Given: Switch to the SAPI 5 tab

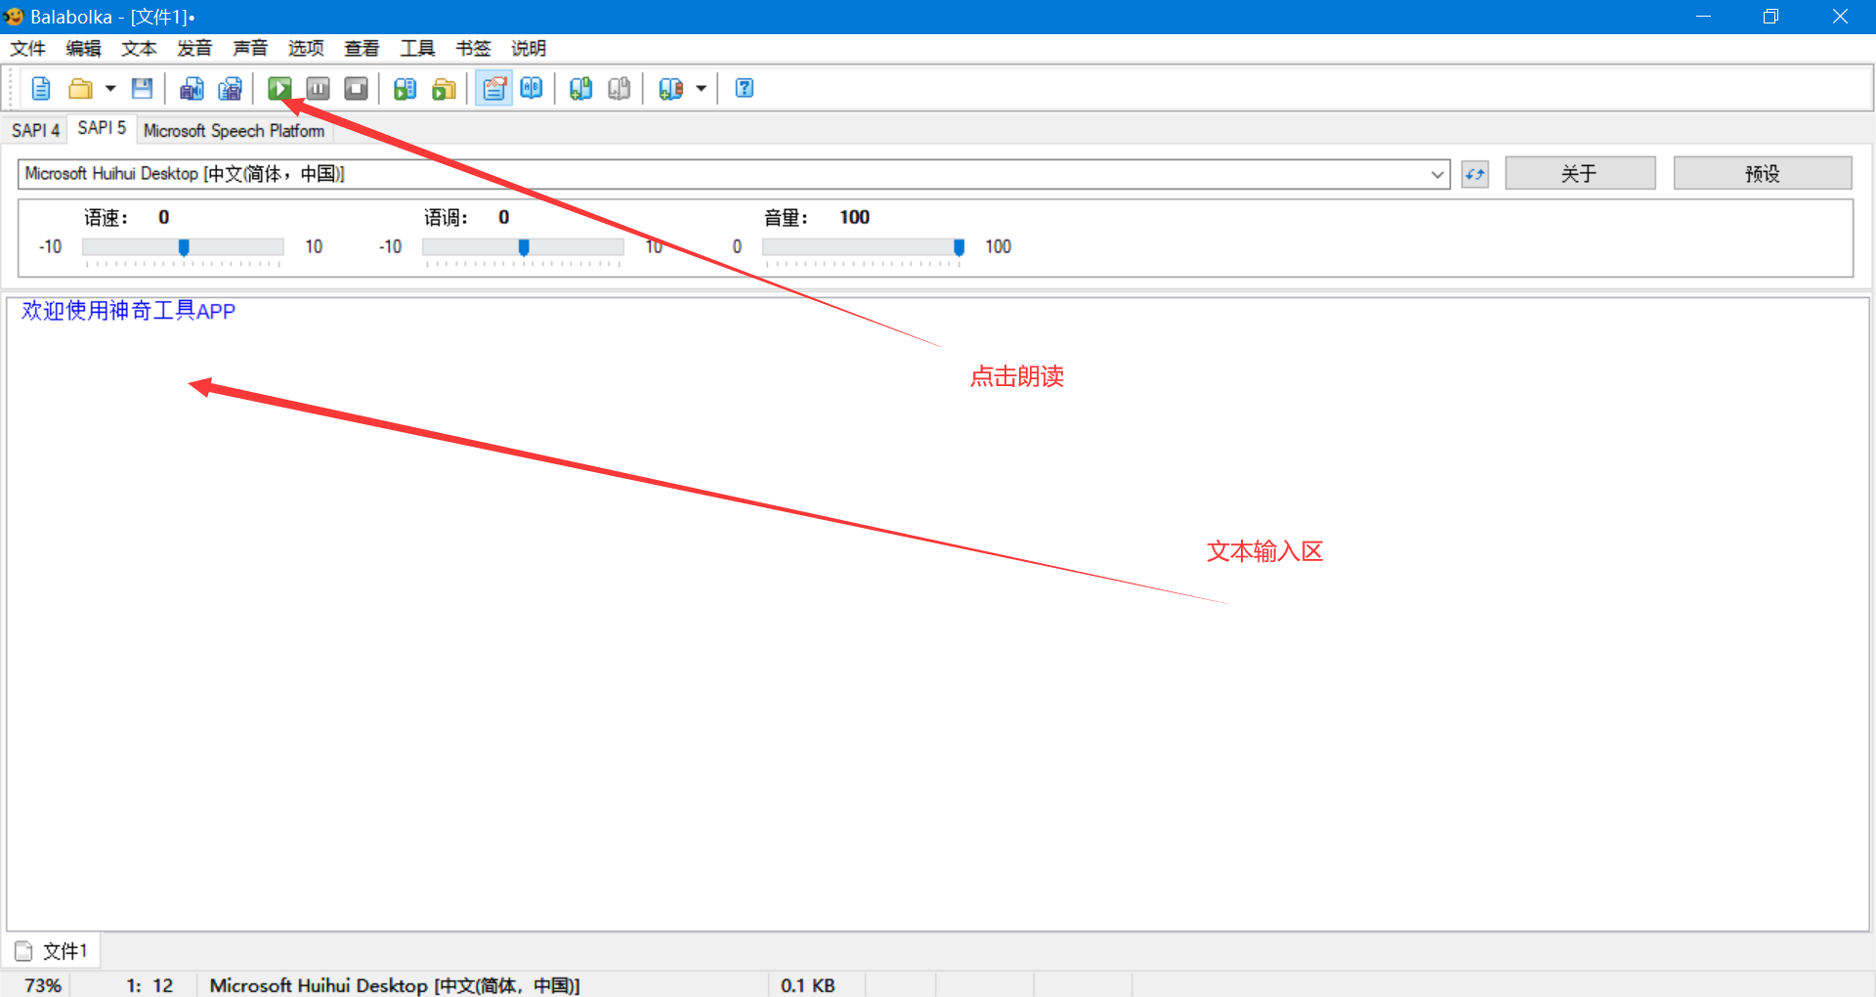Looking at the screenshot, I should coord(102,128).
